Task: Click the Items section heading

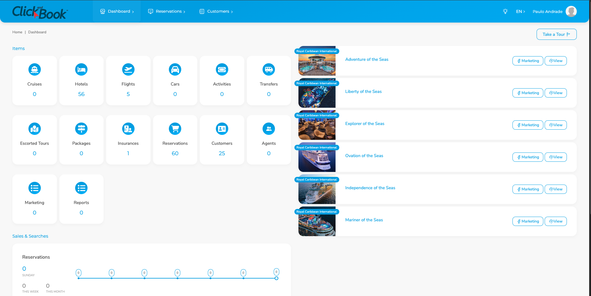Action: 19,48
